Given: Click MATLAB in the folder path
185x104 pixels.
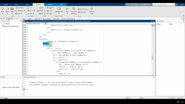Looking at the screenshot, I should pos(56,18).
